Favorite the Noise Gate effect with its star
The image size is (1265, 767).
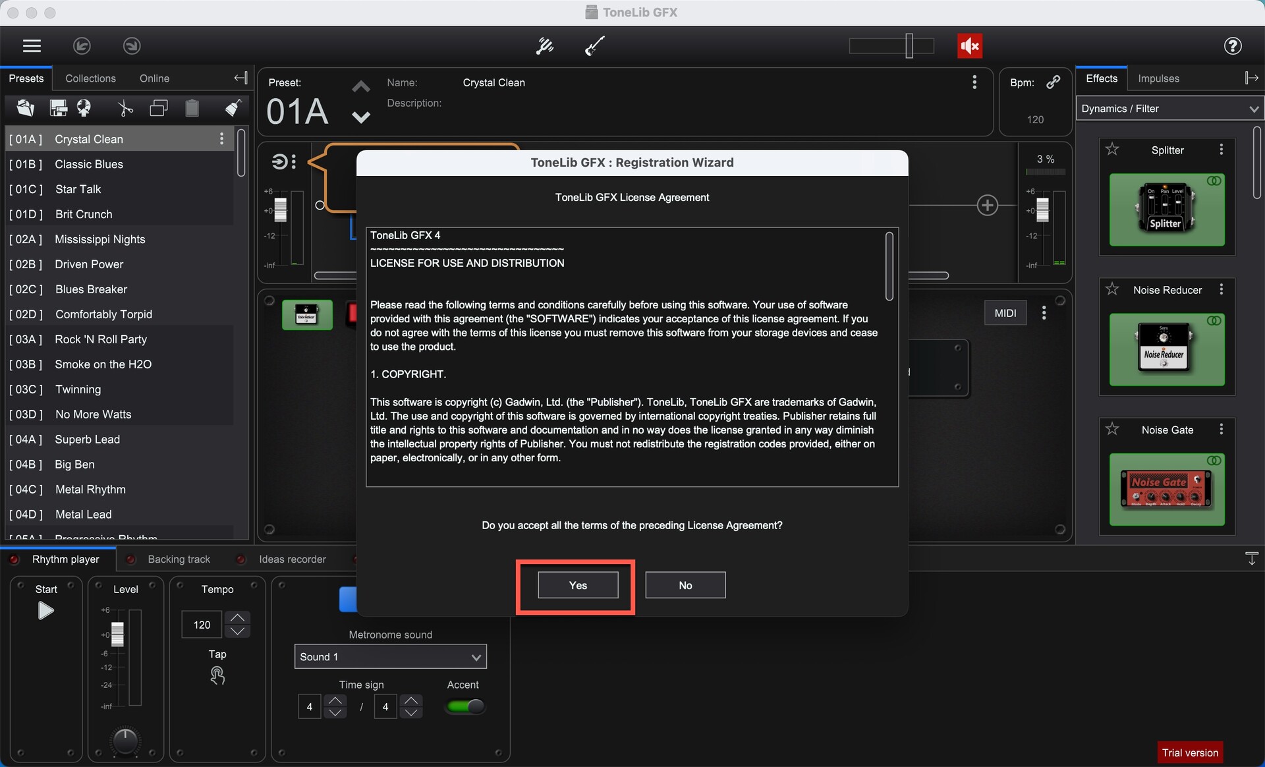click(x=1112, y=430)
